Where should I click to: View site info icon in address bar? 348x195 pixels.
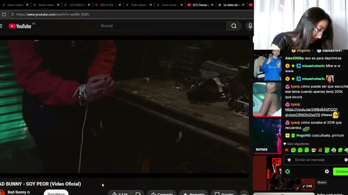pos(12,14)
